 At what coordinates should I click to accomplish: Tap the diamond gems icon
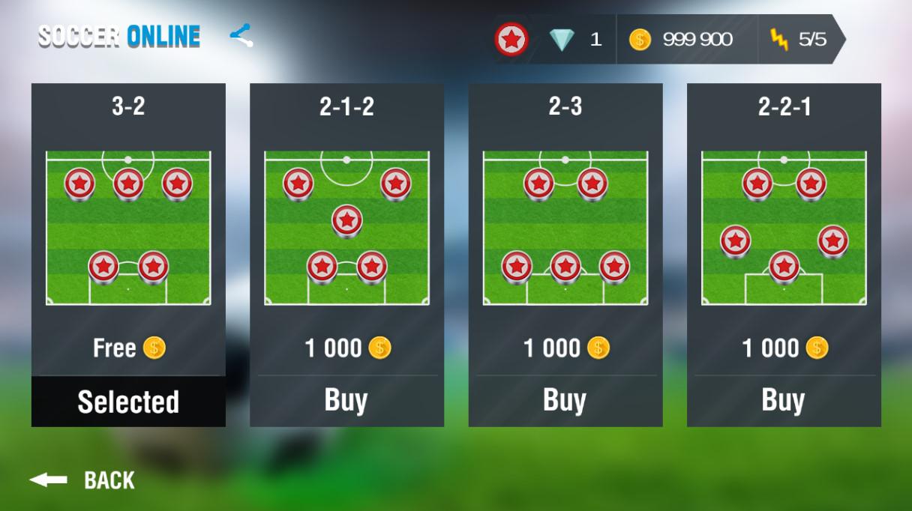click(562, 39)
